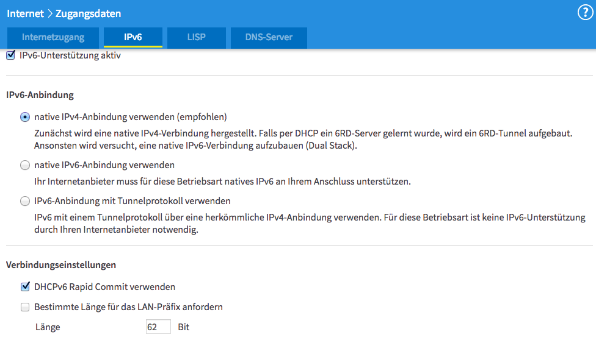Choose the native IPv6-Anbindung verwenden radio button

click(x=25, y=165)
